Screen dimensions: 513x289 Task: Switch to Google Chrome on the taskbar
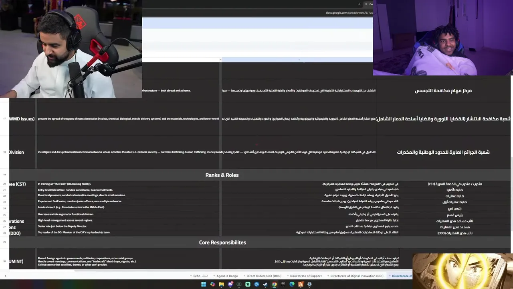point(274,284)
